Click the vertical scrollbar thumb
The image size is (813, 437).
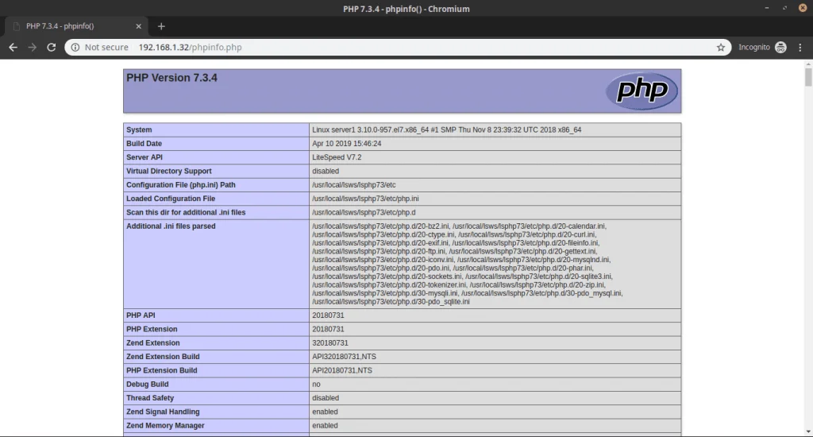808,77
